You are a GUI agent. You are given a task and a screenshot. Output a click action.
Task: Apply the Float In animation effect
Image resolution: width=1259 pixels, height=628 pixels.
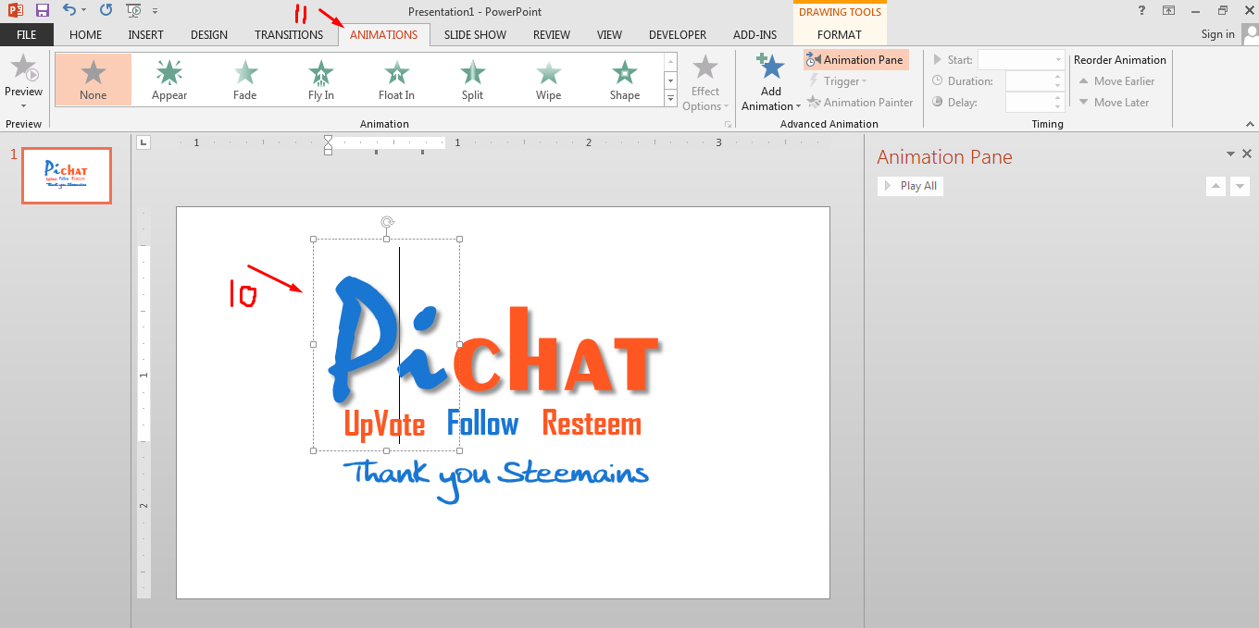(x=397, y=79)
